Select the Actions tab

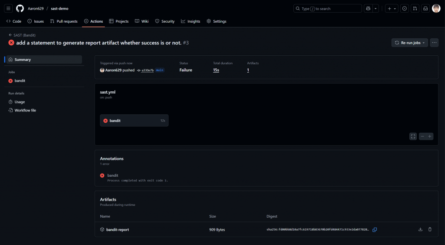click(x=93, y=21)
